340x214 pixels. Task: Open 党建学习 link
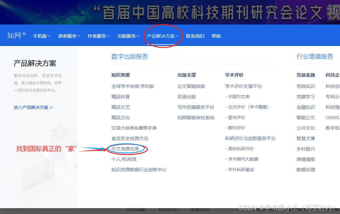pyautogui.click(x=306, y=97)
